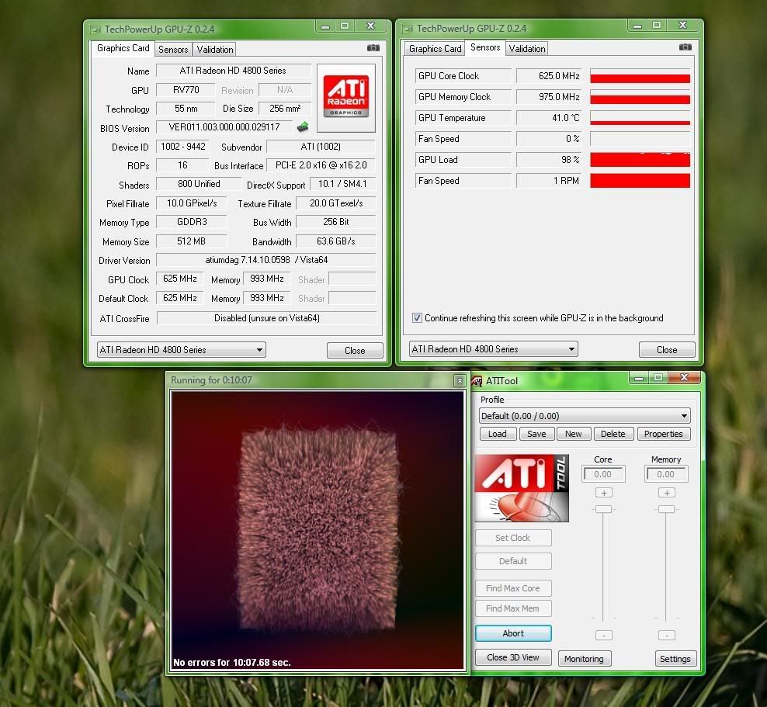Open ATITool profile Properties
This screenshot has width=767, height=707.
tap(663, 434)
